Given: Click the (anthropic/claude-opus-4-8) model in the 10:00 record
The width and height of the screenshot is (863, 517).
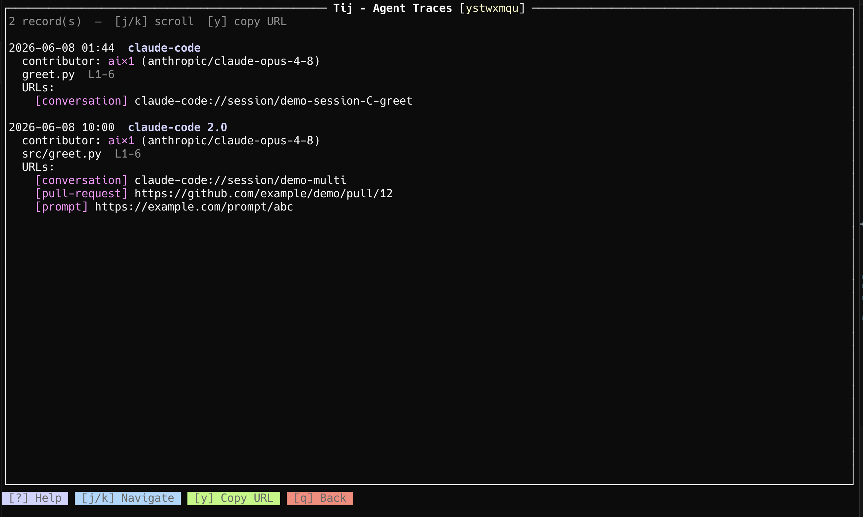Looking at the screenshot, I should (x=230, y=141).
